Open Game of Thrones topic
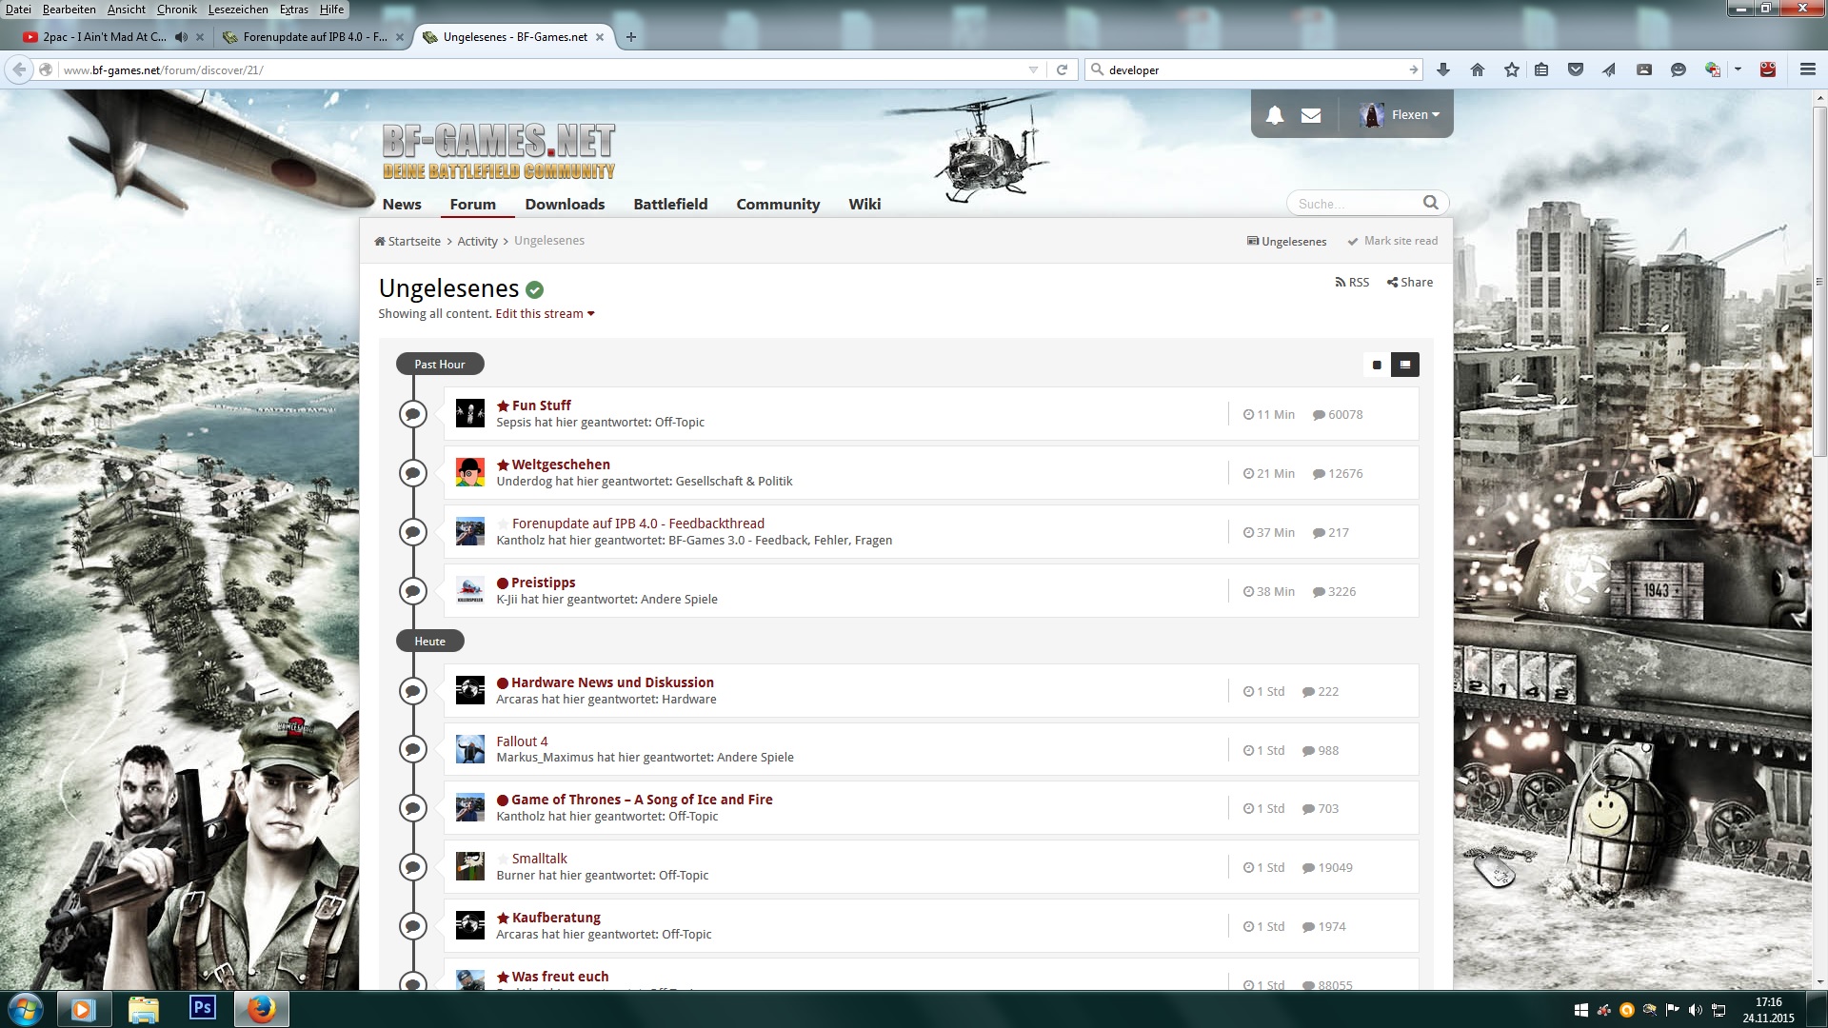Screen dimensions: 1828x1028 click(x=642, y=800)
